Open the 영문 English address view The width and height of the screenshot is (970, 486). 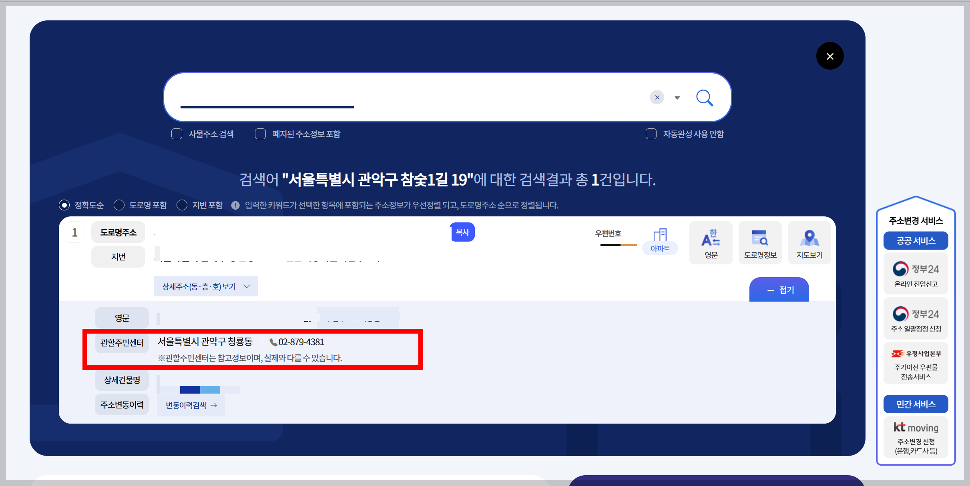711,242
